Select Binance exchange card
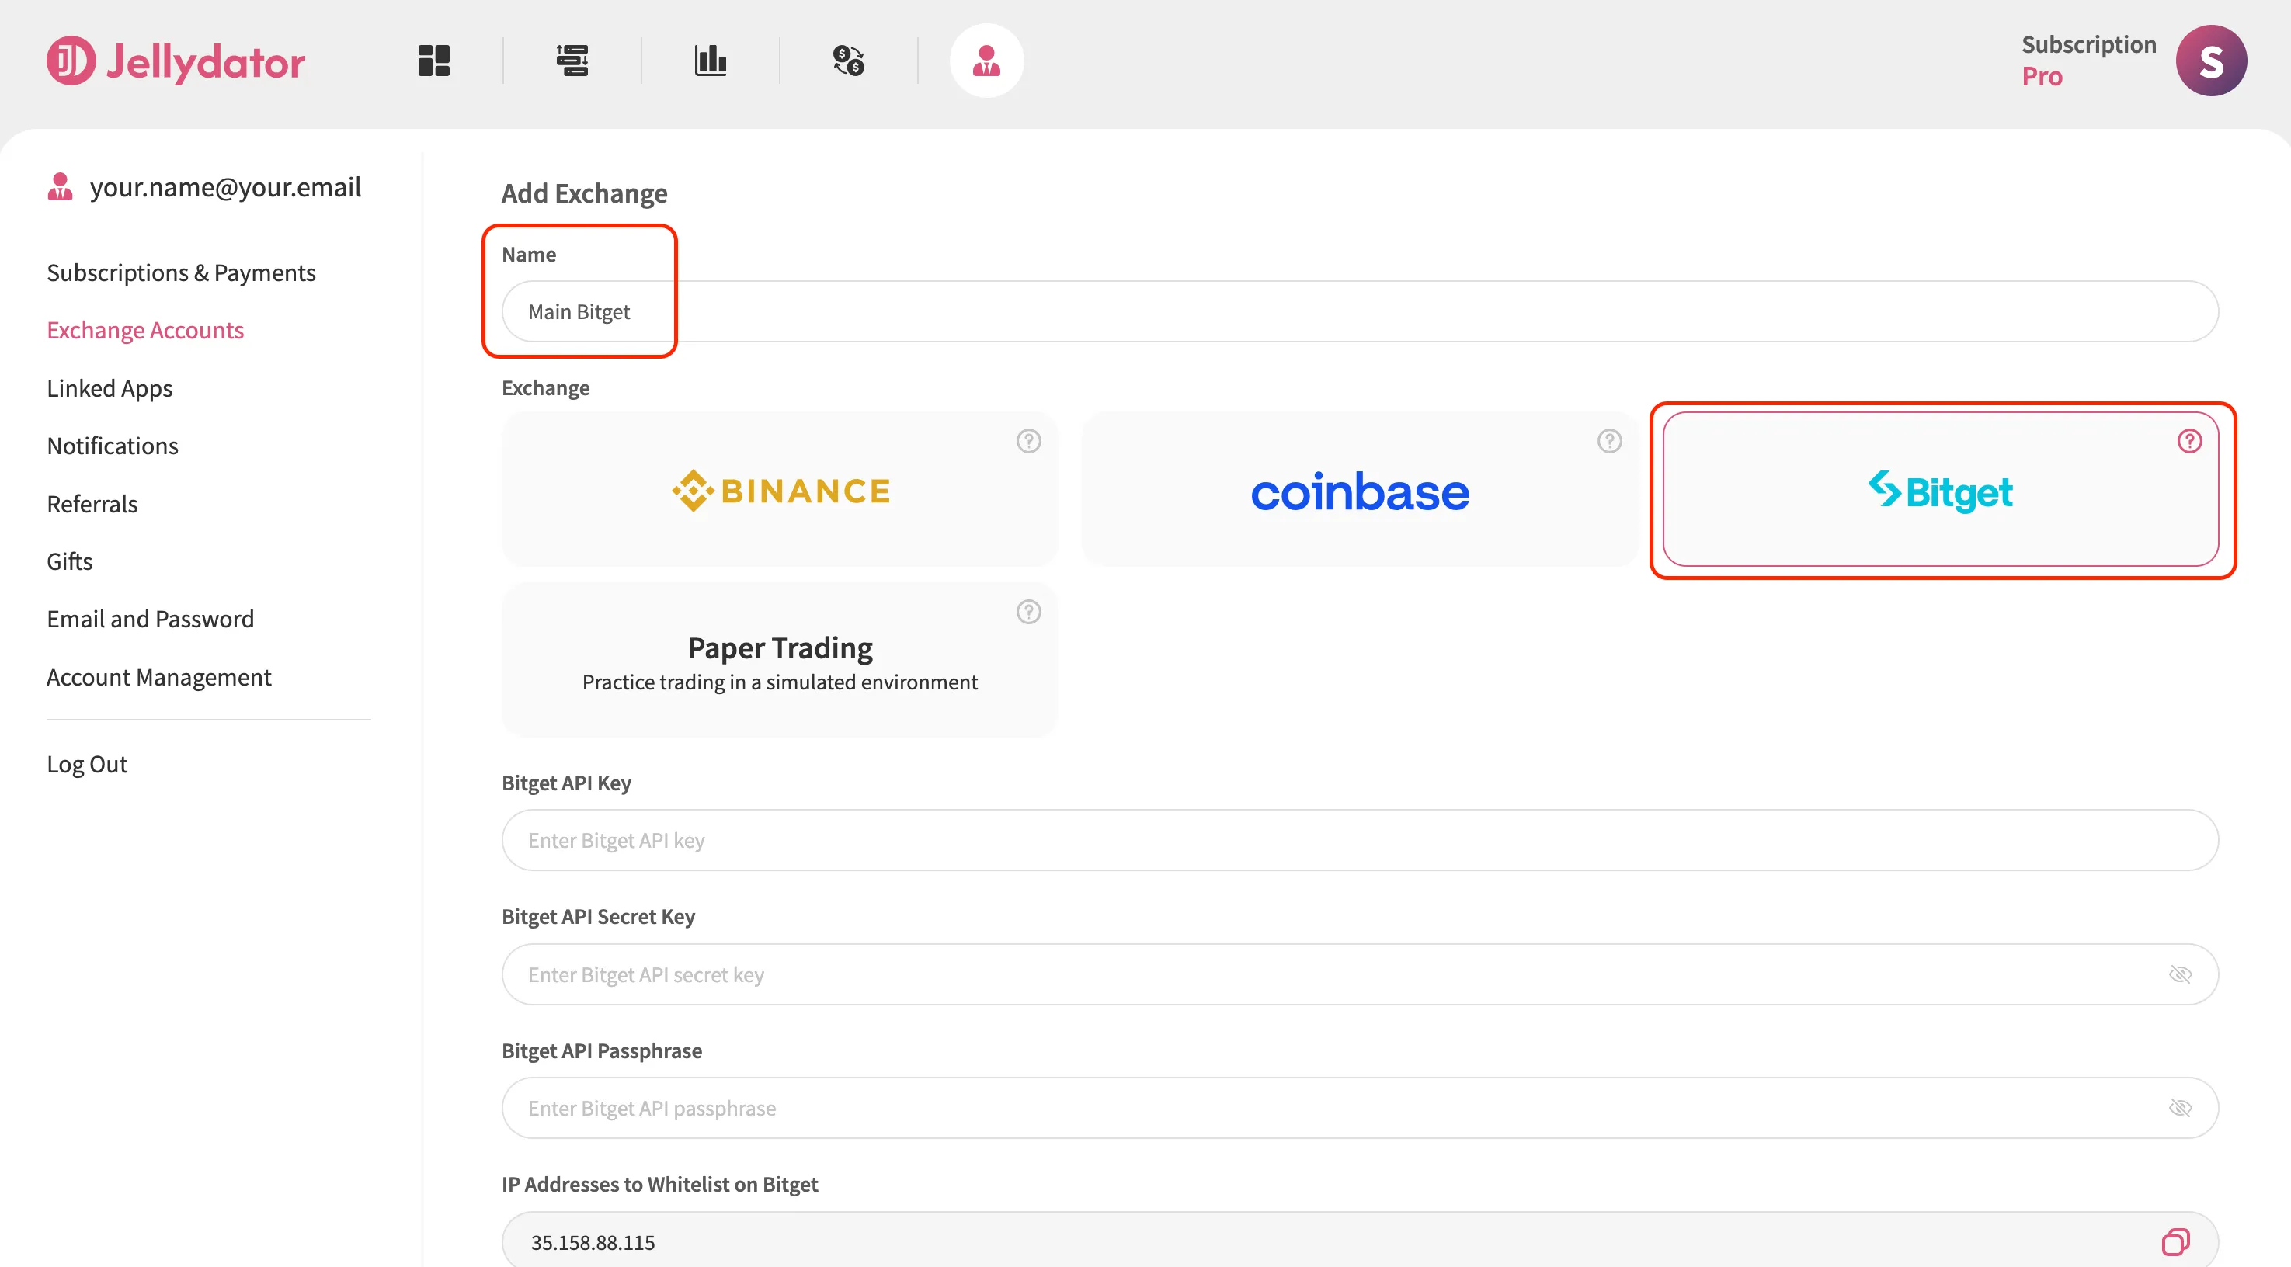2291x1267 pixels. click(x=780, y=489)
